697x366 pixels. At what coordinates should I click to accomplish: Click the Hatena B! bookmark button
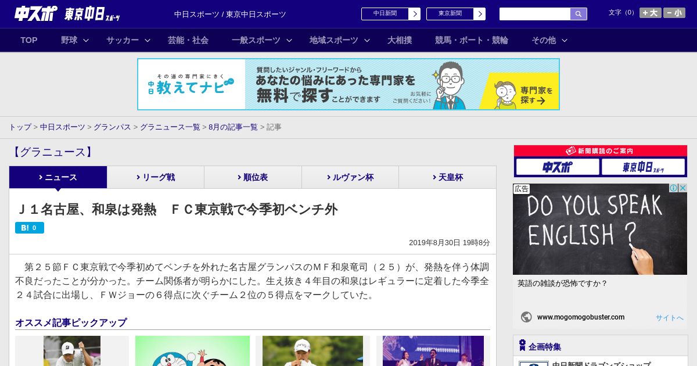(x=30, y=228)
